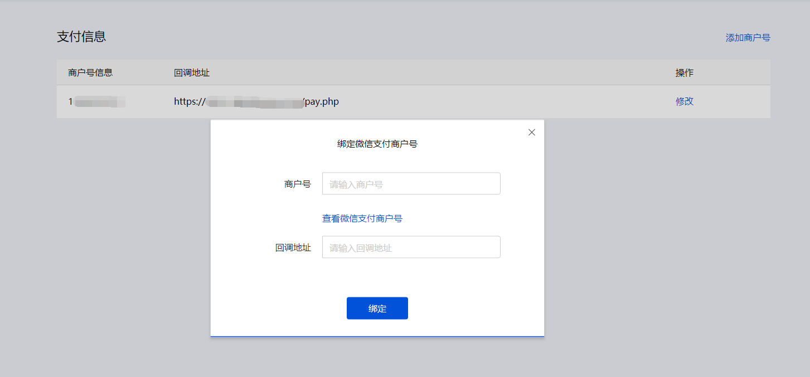Click the 商户号信息 column header
Screen dimensions: 810x377
click(x=90, y=73)
